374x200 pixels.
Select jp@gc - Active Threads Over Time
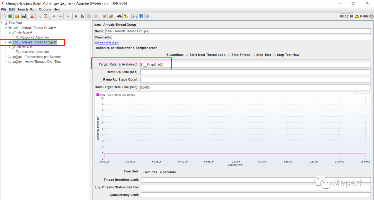(x=37, y=62)
